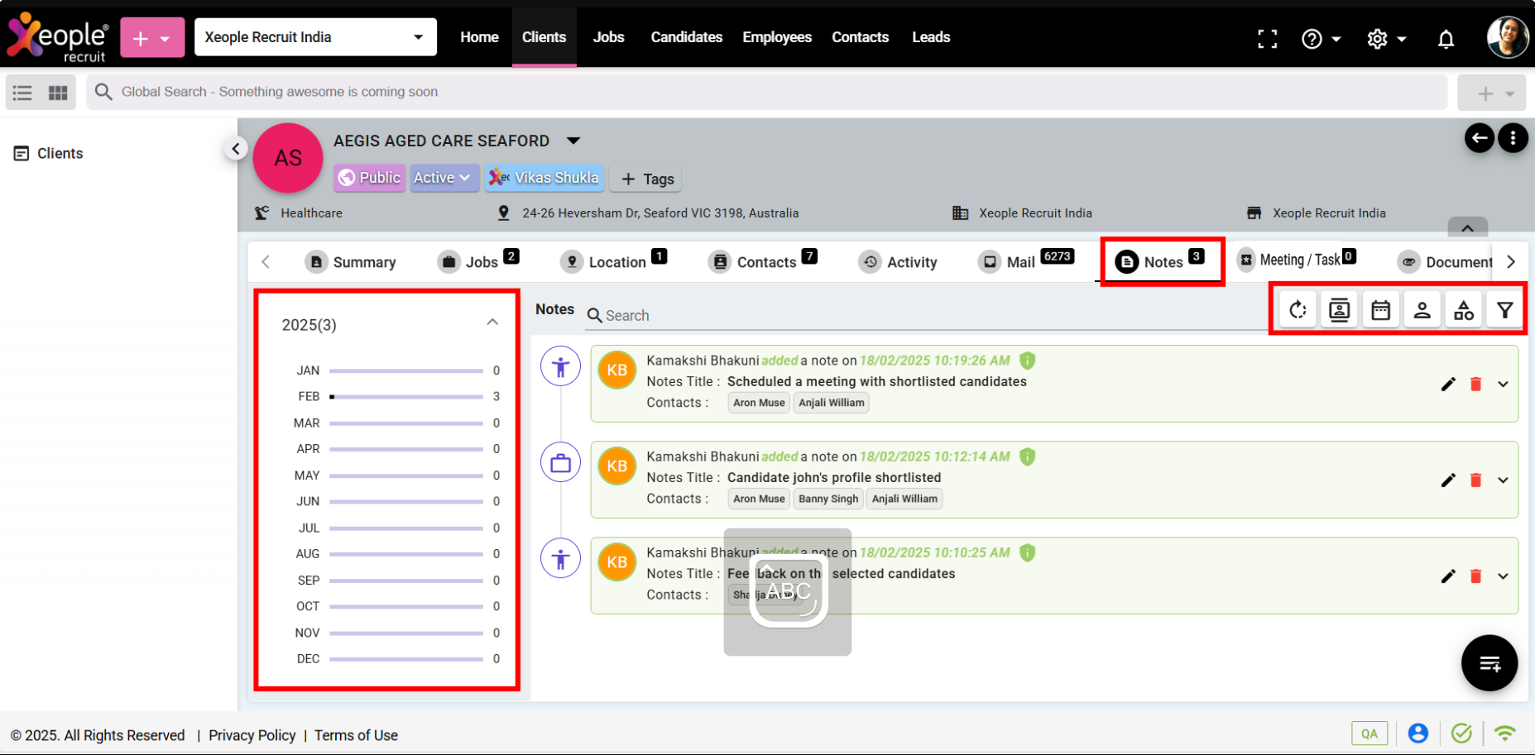Open the settings gear dropdown

coord(1386,38)
